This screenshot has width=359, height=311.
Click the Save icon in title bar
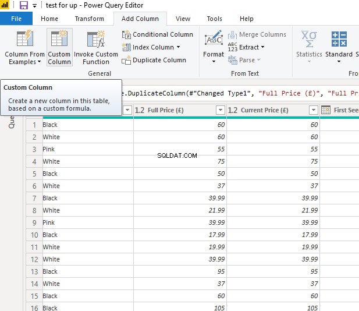click(x=24, y=5)
